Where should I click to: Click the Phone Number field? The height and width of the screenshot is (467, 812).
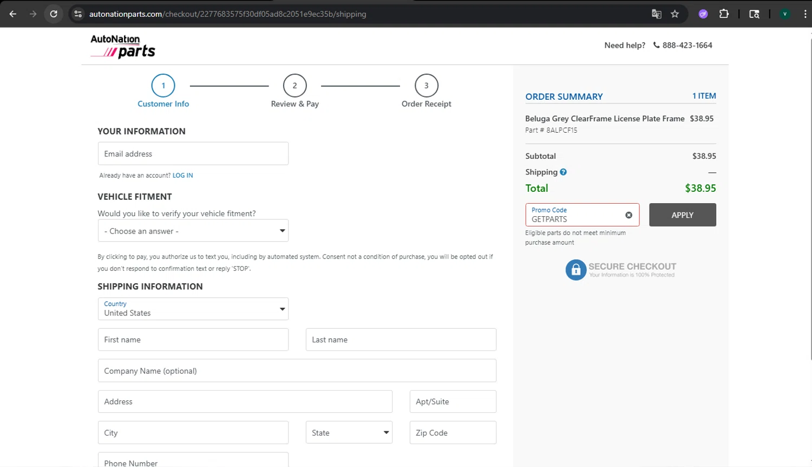tap(193, 460)
